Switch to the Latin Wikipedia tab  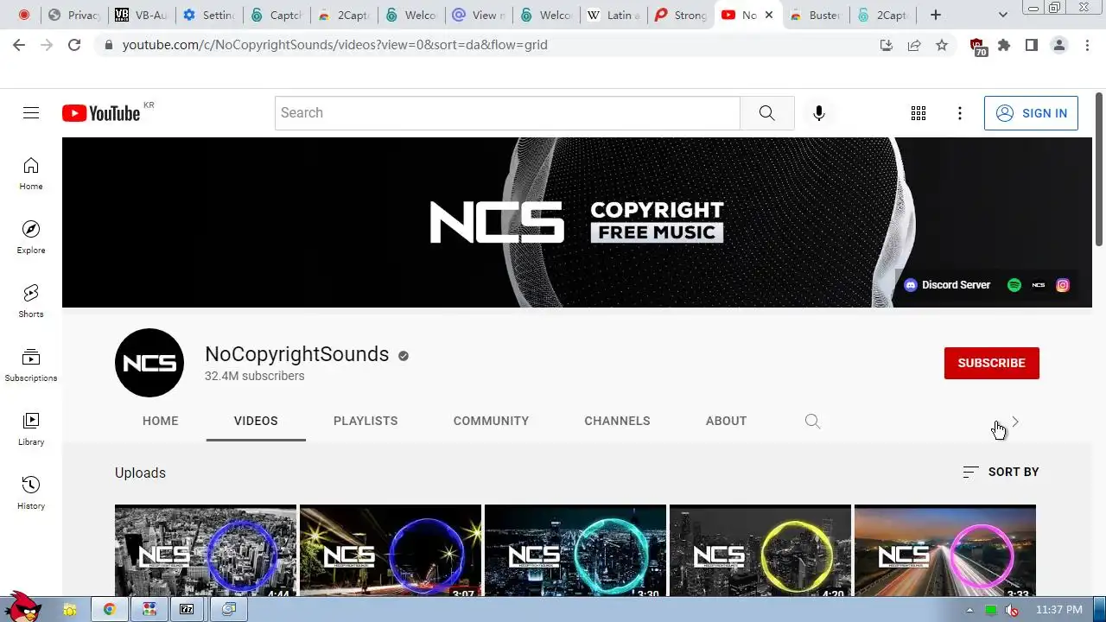tap(613, 15)
